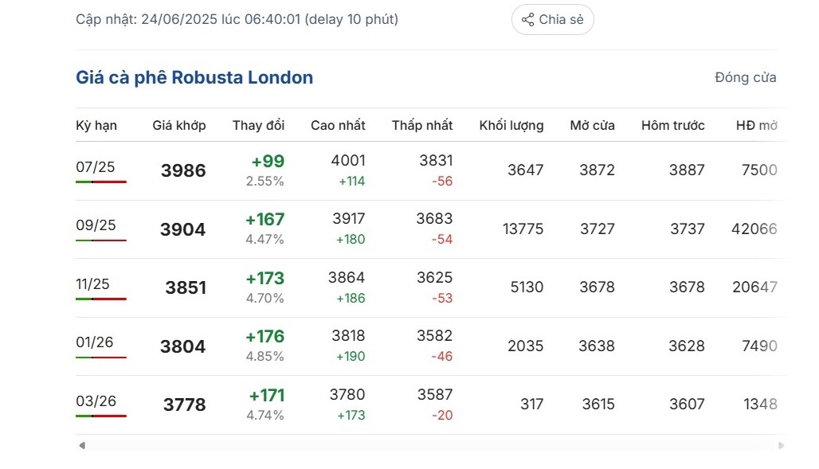The height and width of the screenshot is (469, 819).
Task: Click the Khối lượng column header
Action: point(511,125)
